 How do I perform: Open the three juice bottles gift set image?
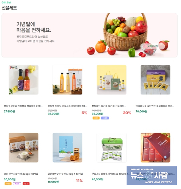tap(68, 80)
